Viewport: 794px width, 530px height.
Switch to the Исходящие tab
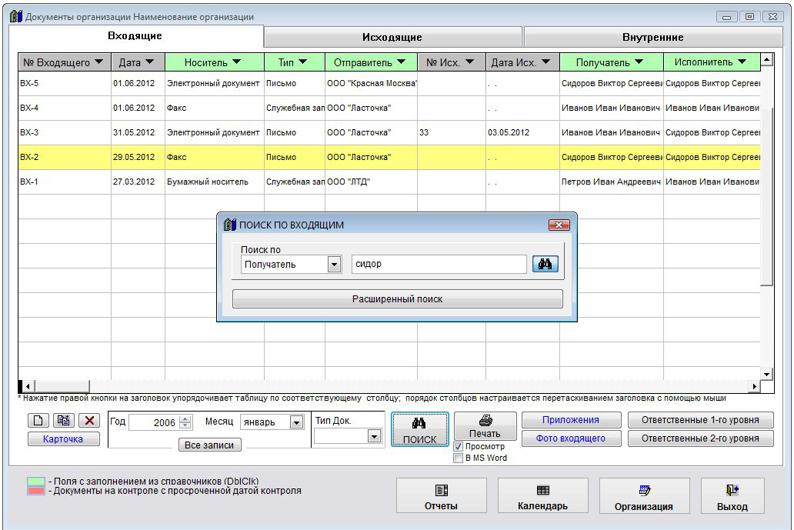[x=392, y=37]
